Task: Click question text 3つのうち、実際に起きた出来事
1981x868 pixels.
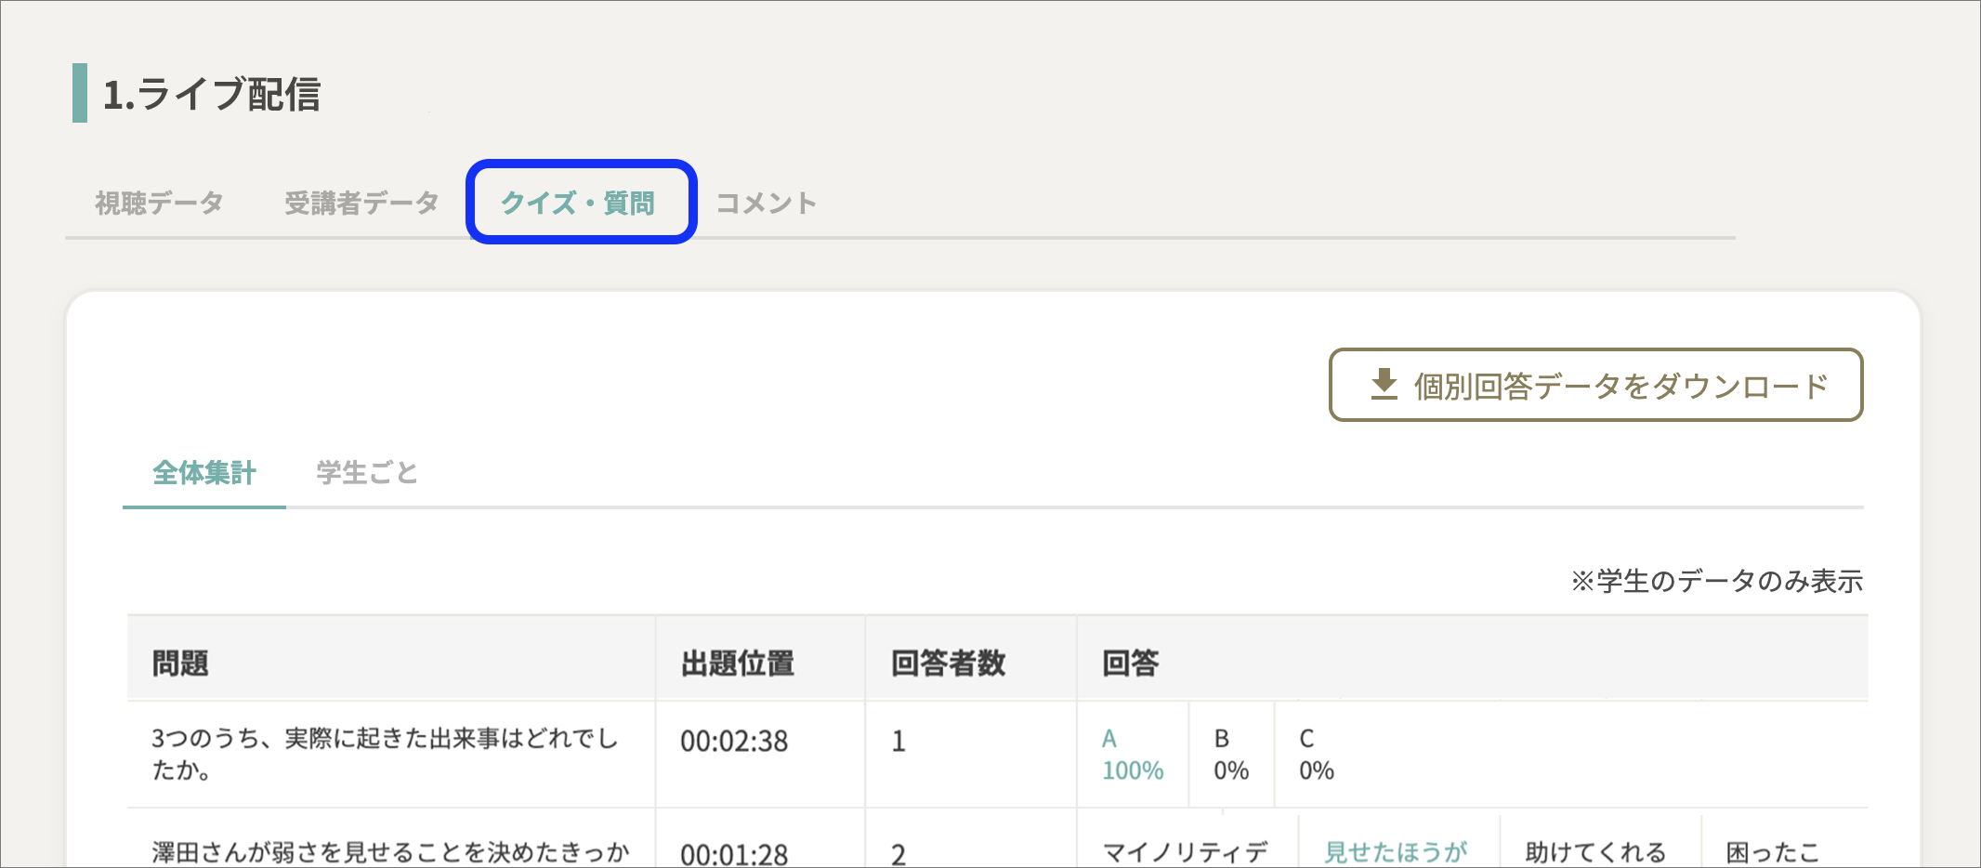Action: point(386,754)
